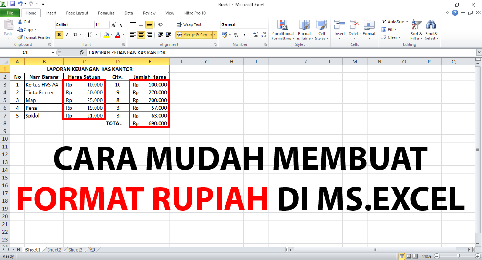Open the font name dropdown
The width and height of the screenshot is (482, 260).
pyautogui.click(x=92, y=24)
